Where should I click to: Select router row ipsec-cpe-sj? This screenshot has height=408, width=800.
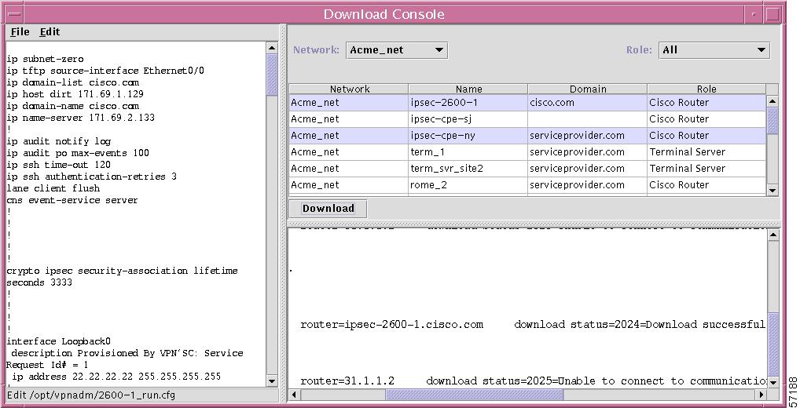pyautogui.click(x=527, y=119)
